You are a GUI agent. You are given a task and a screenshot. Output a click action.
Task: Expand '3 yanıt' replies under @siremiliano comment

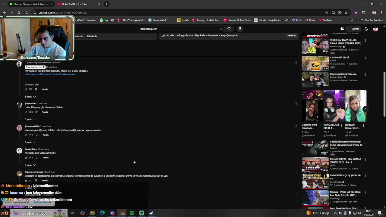click(30, 165)
